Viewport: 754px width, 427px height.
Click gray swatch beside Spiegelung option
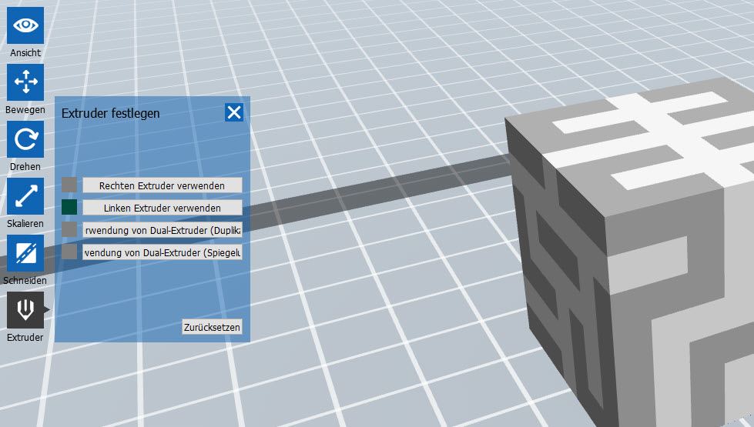[x=69, y=252]
